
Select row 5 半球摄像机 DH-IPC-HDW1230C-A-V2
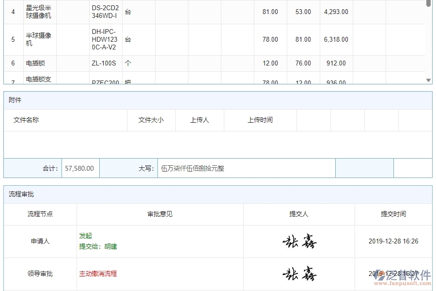tap(39, 39)
